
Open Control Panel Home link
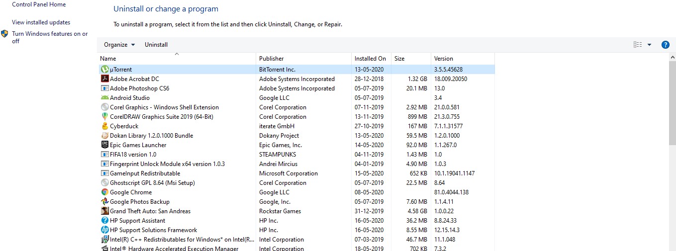[39, 4]
